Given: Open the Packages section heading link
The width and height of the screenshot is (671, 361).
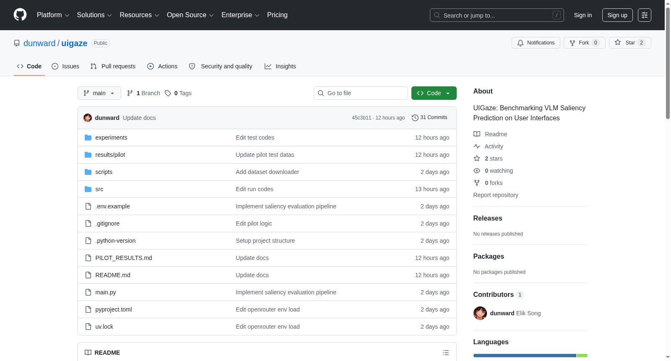Looking at the screenshot, I should coord(489,256).
